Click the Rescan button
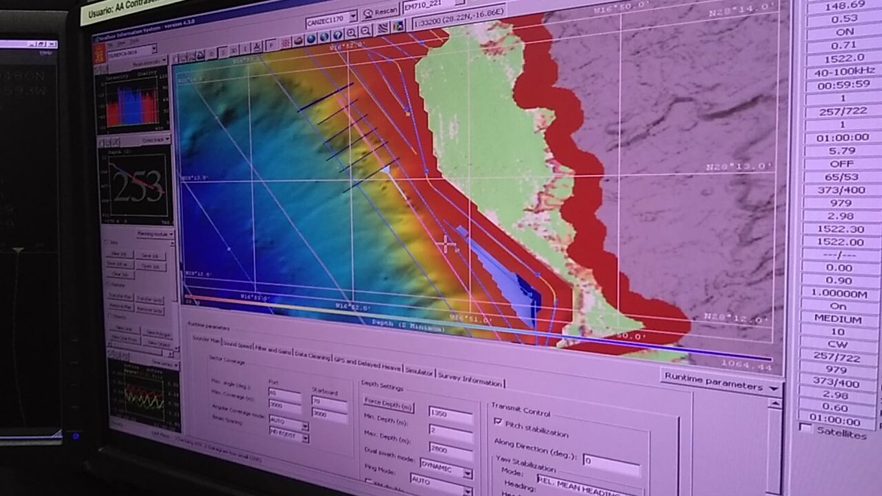Screen dimensions: 882x496 click(381, 12)
